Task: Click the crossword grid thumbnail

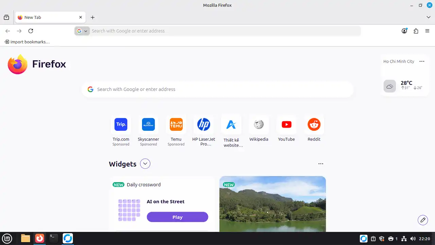Action: coord(129,210)
